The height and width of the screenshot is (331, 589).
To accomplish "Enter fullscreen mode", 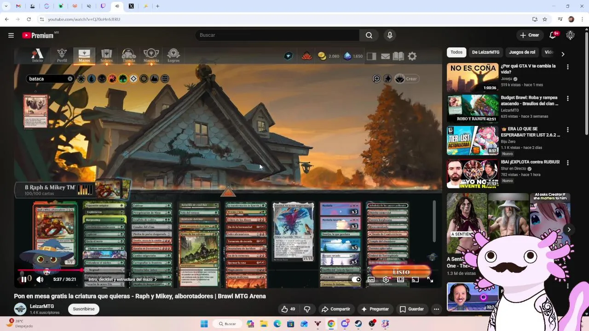I will click(430, 279).
